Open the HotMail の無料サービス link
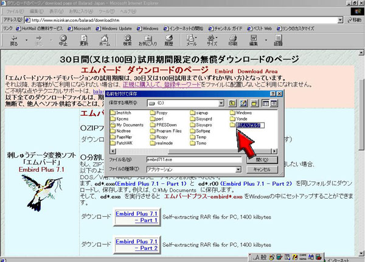The image size is (365, 262). tap(40, 29)
